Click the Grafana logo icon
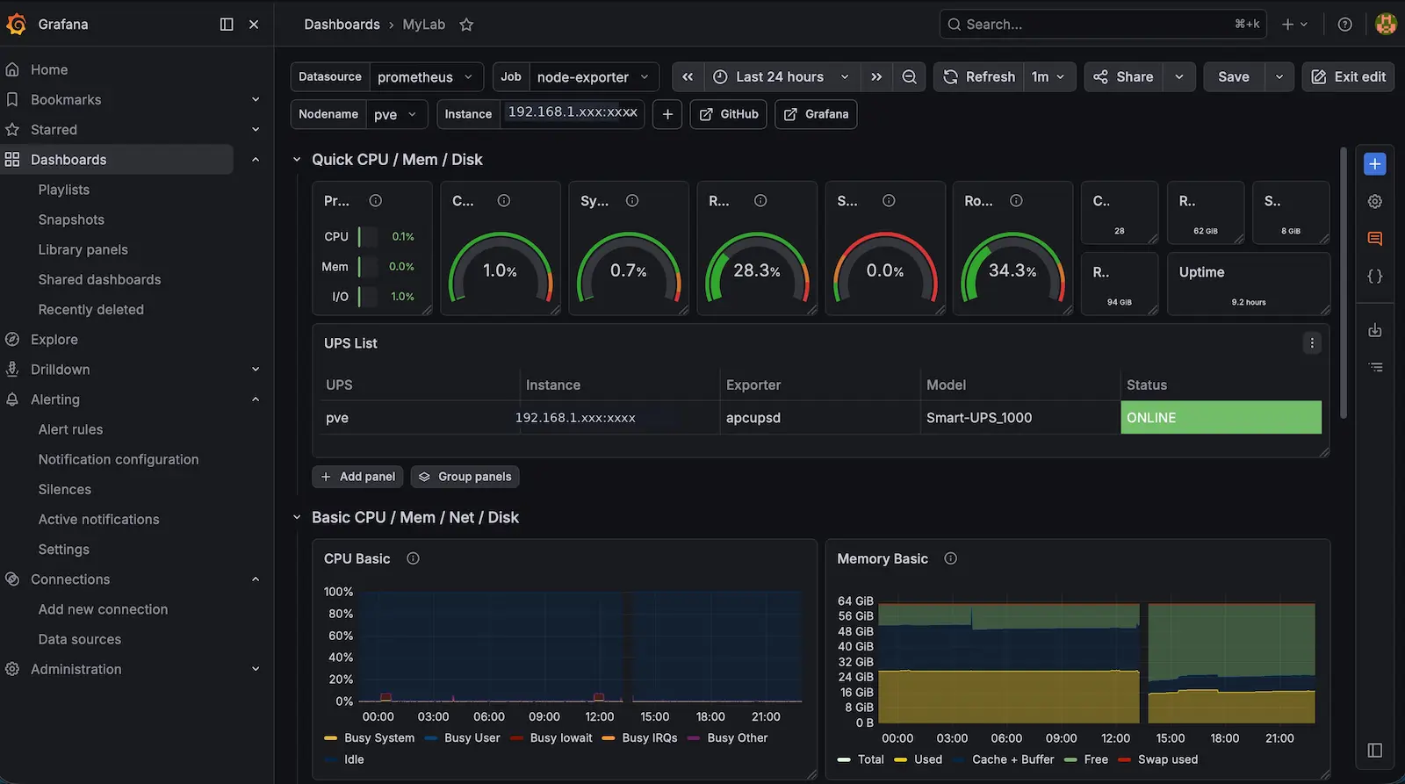Image resolution: width=1405 pixels, height=784 pixels. 16,24
